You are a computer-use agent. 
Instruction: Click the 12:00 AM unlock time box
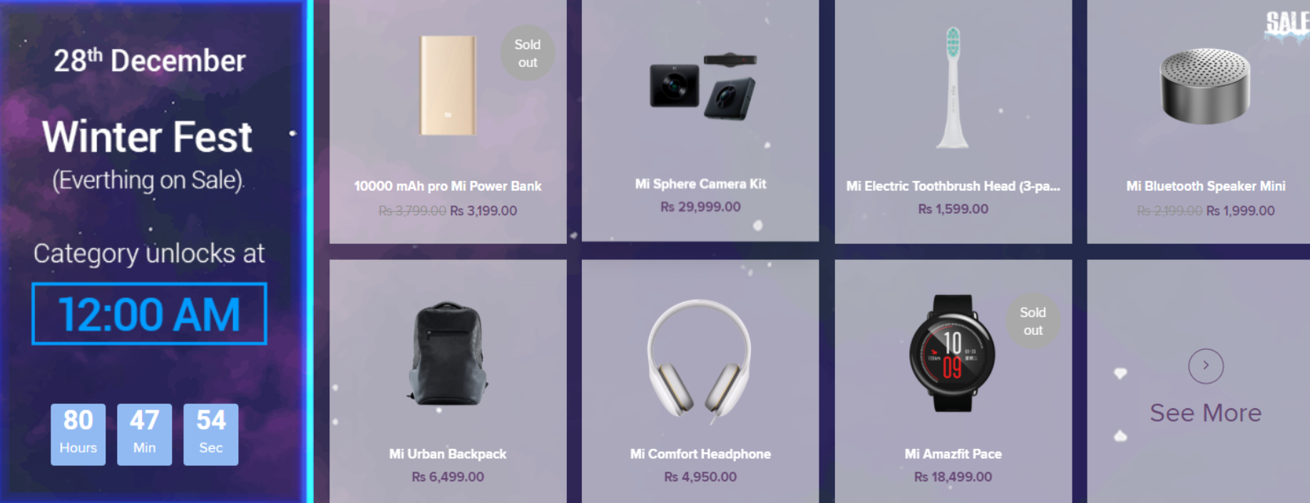[149, 314]
